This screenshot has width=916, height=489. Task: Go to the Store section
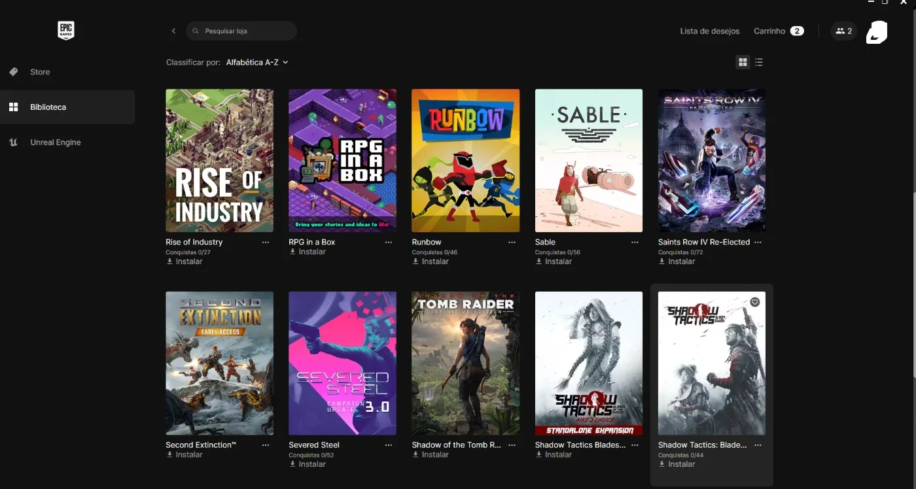click(40, 72)
